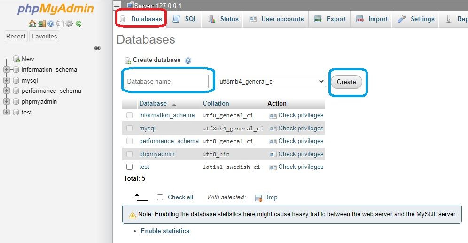Click the arrow icon left of the Server breadcrumb

(117, 6)
